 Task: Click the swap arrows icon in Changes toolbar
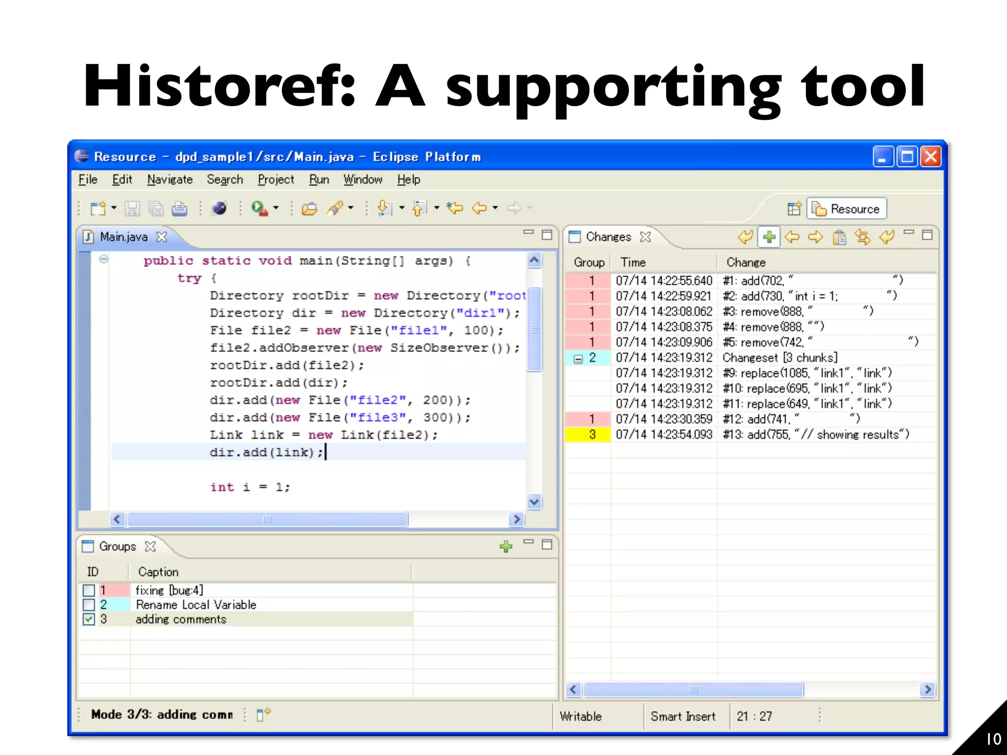(x=863, y=237)
